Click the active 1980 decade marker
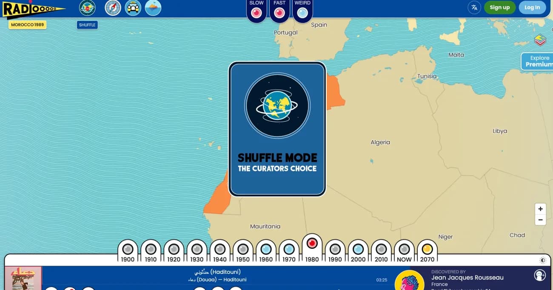 (x=312, y=248)
